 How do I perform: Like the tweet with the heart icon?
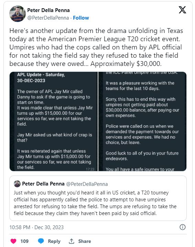pos(13,241)
